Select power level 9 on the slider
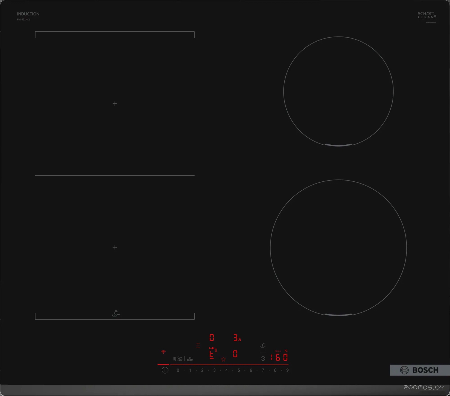This screenshot has height=396, width=450. [287, 370]
